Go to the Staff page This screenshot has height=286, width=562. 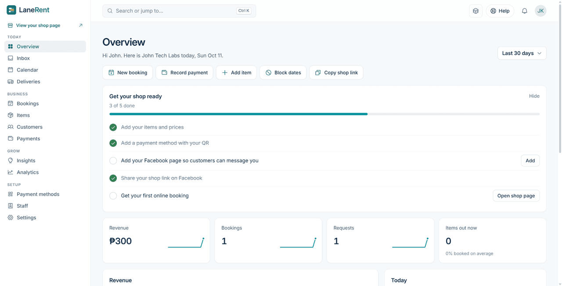(45, 206)
